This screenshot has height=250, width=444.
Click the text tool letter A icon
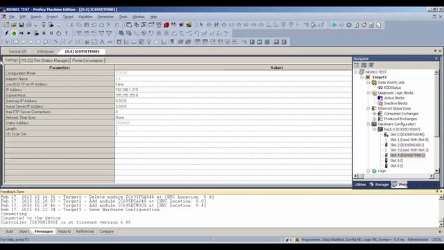[102, 42]
